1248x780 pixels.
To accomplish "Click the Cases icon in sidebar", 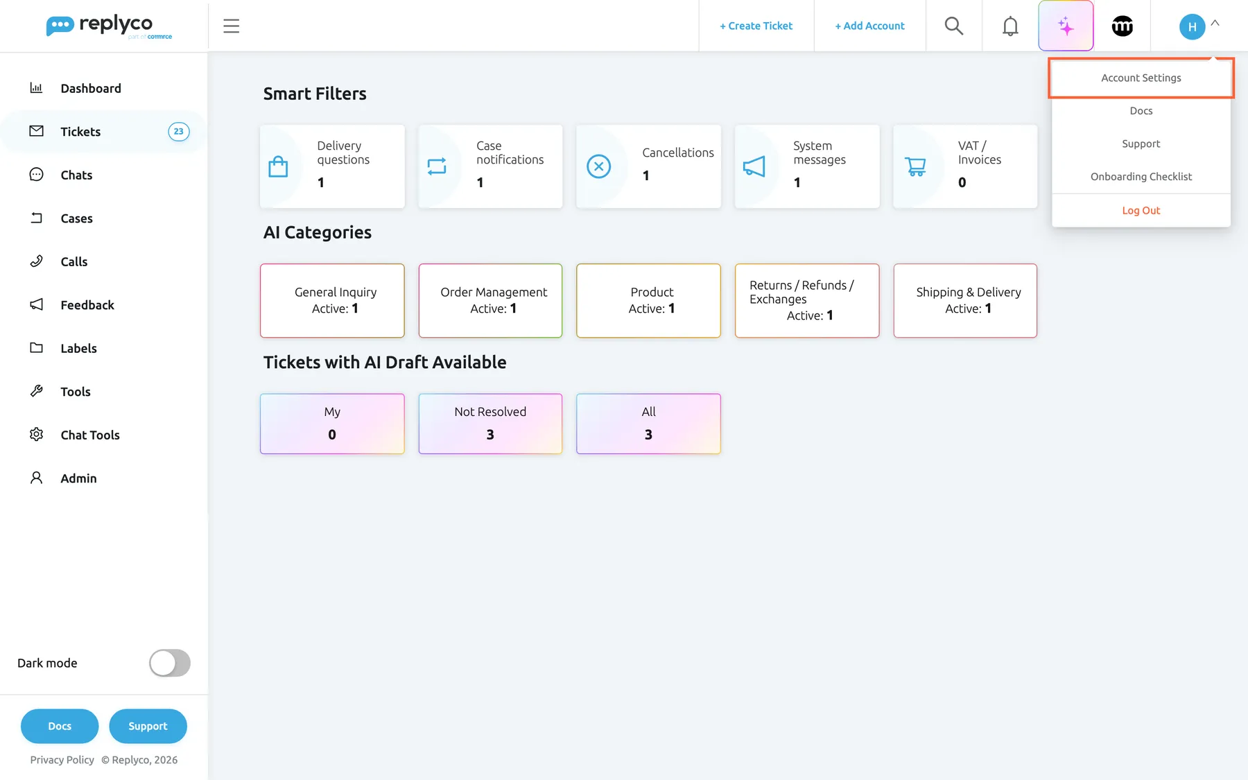I will (36, 218).
